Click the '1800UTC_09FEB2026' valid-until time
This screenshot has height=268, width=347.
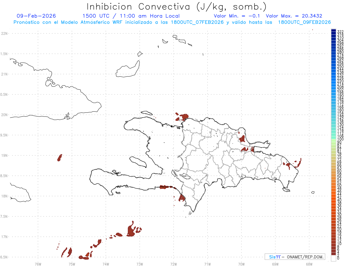(304, 22)
